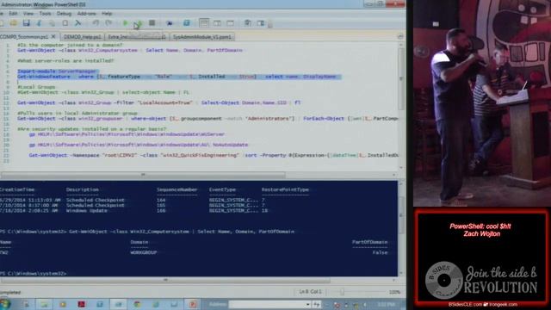Run the script with the green play icon
Image resolution: width=551 pixels, height=310 pixels.
126,23
